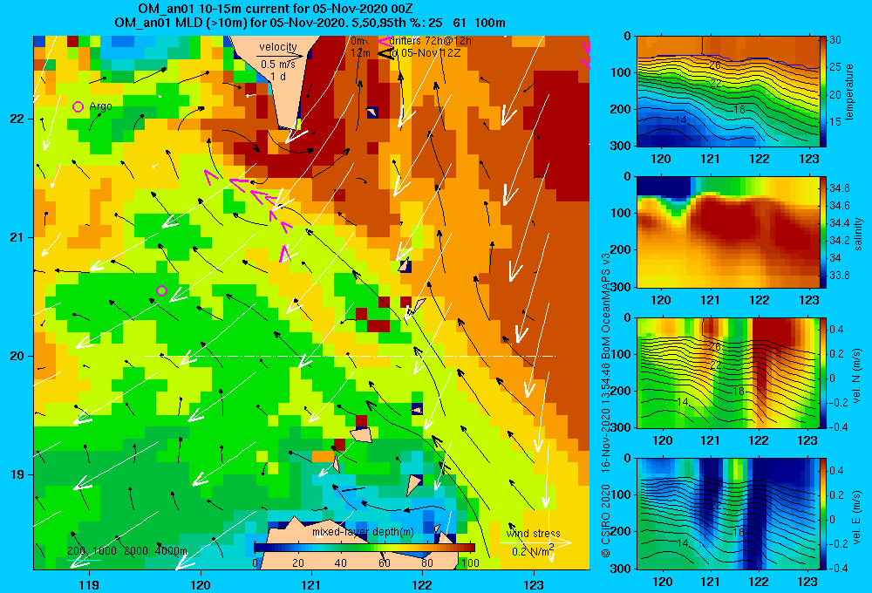Click the velocity scale arrow in the legend

280,56
